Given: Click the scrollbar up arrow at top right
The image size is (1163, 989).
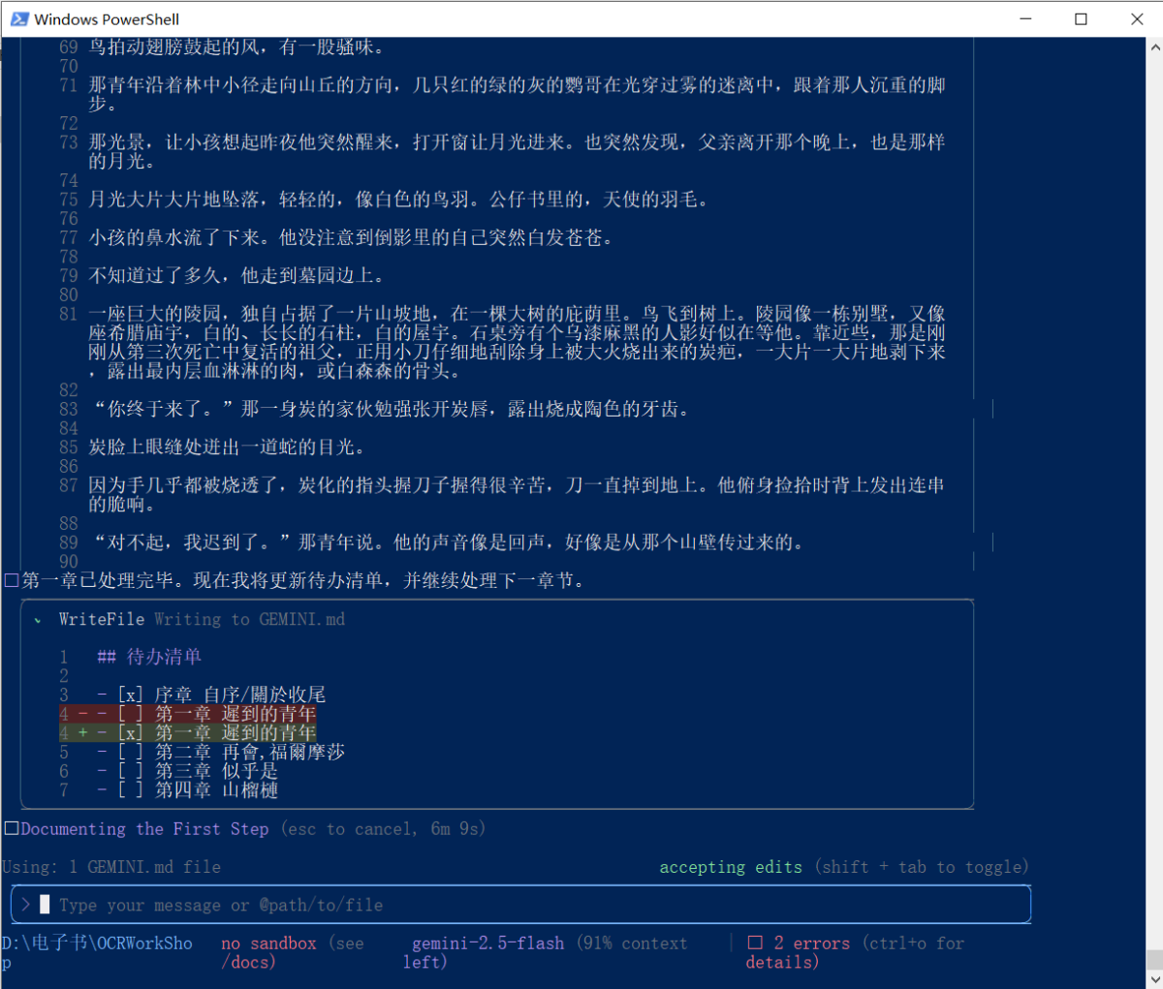Looking at the screenshot, I should click(x=1154, y=46).
